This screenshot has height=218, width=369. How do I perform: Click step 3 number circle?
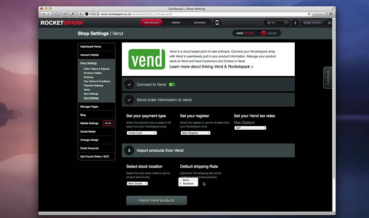tap(129, 150)
